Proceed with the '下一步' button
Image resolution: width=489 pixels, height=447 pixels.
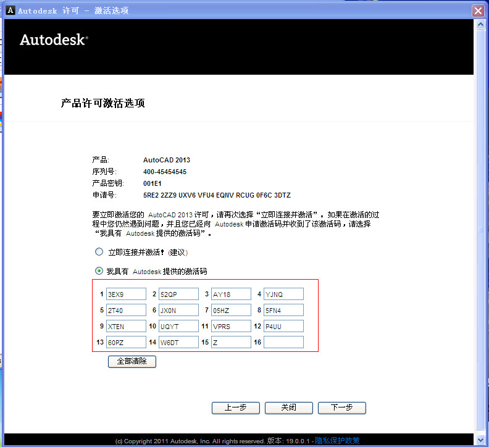point(341,407)
